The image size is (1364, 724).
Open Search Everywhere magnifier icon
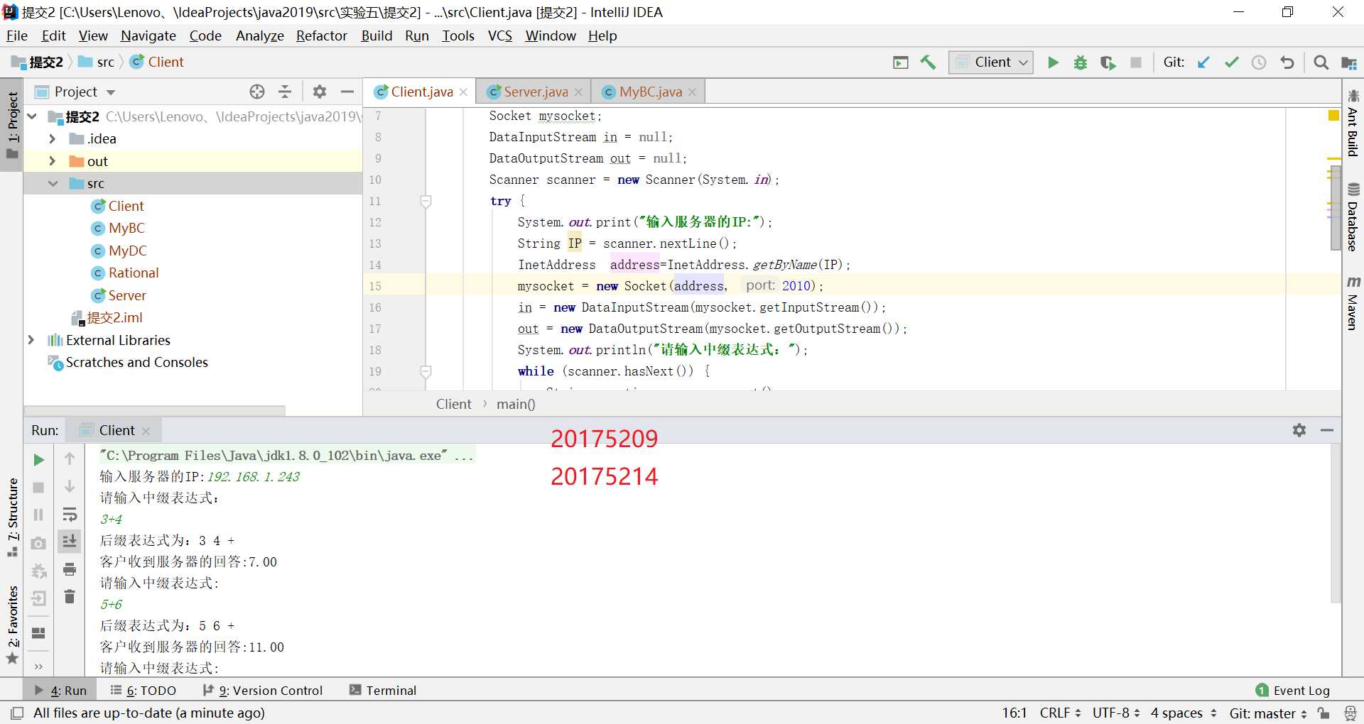(x=1321, y=62)
